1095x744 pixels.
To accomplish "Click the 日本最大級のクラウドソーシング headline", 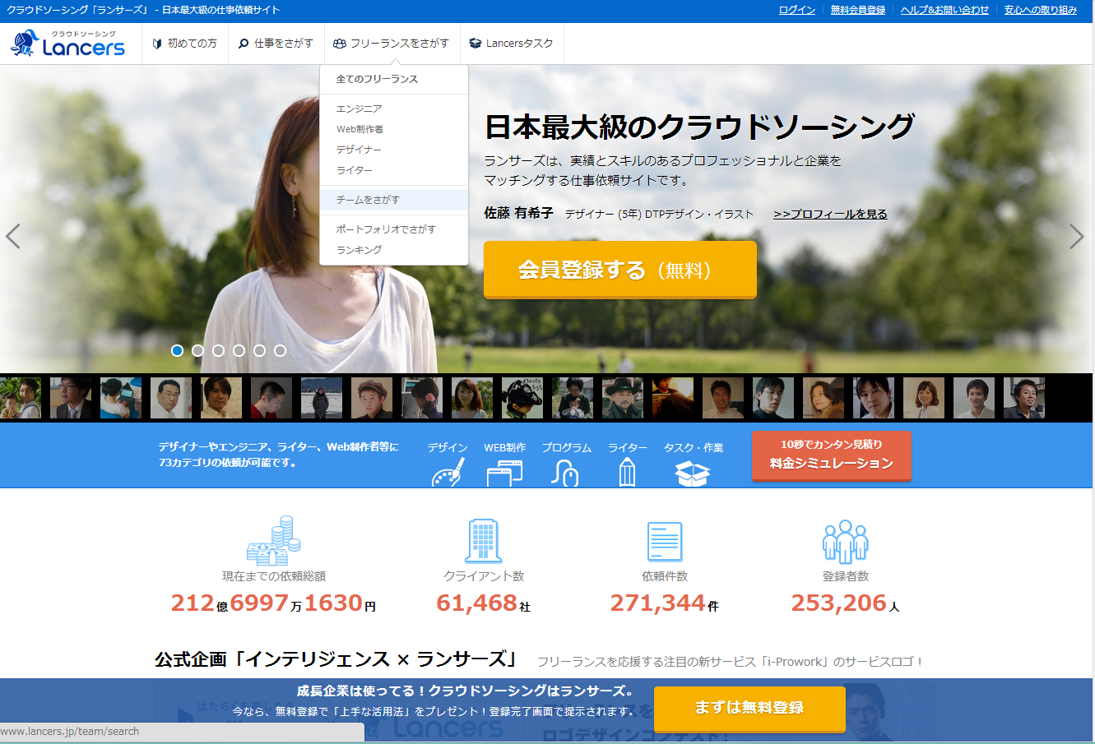I will [x=700, y=127].
